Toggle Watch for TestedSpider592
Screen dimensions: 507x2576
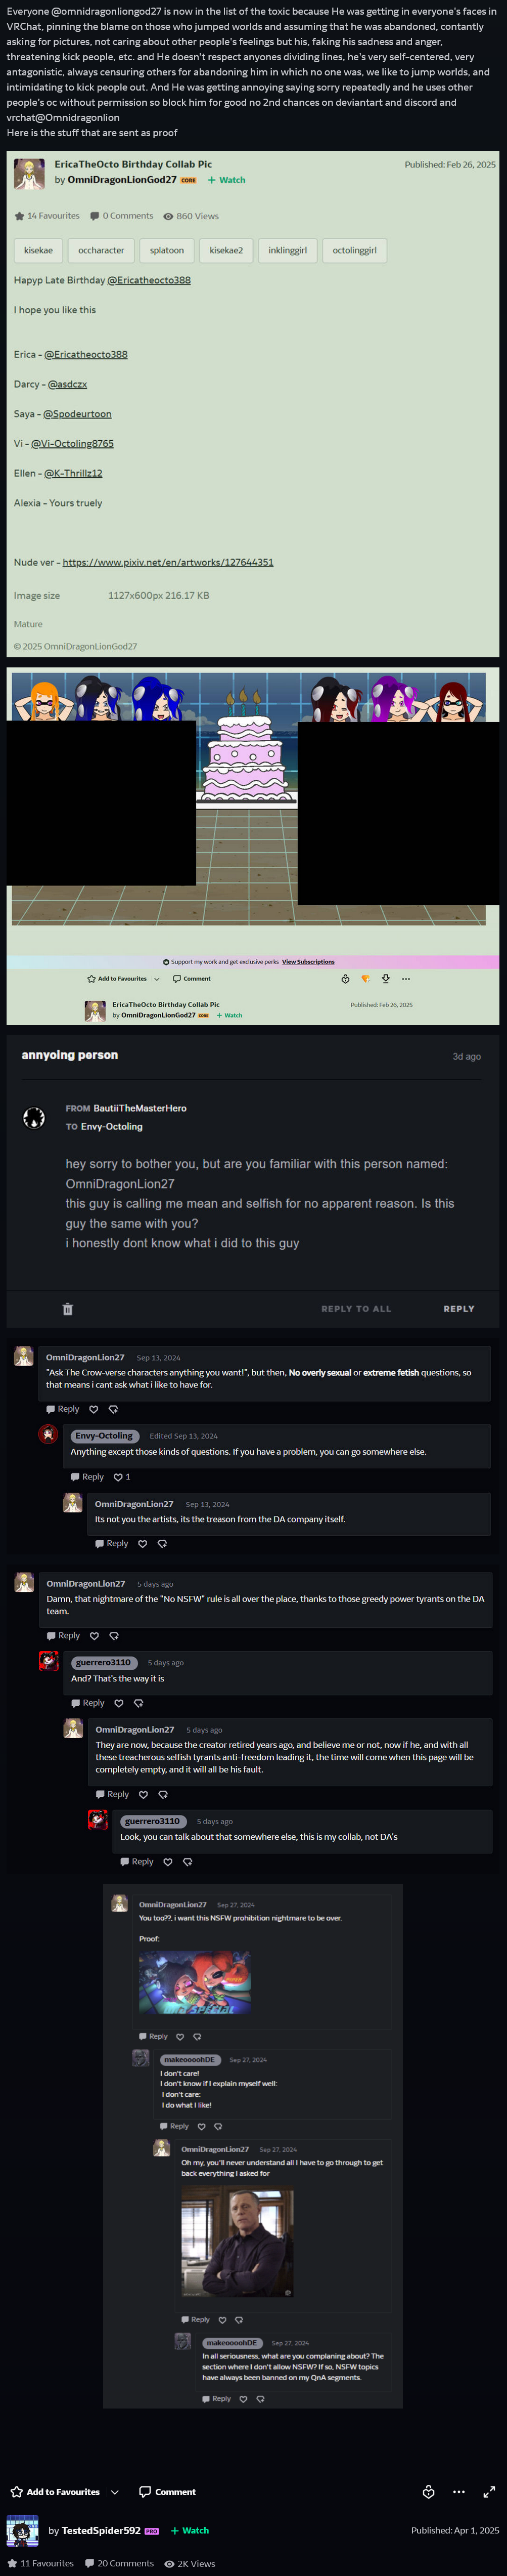190,2531
